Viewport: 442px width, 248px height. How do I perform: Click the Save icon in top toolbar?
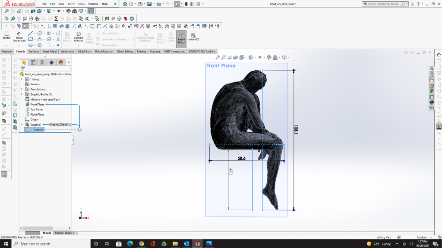tap(149, 4)
